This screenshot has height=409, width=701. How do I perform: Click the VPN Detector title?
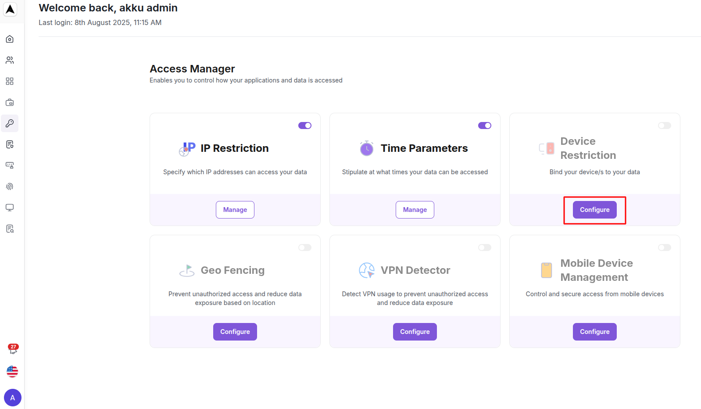click(415, 270)
